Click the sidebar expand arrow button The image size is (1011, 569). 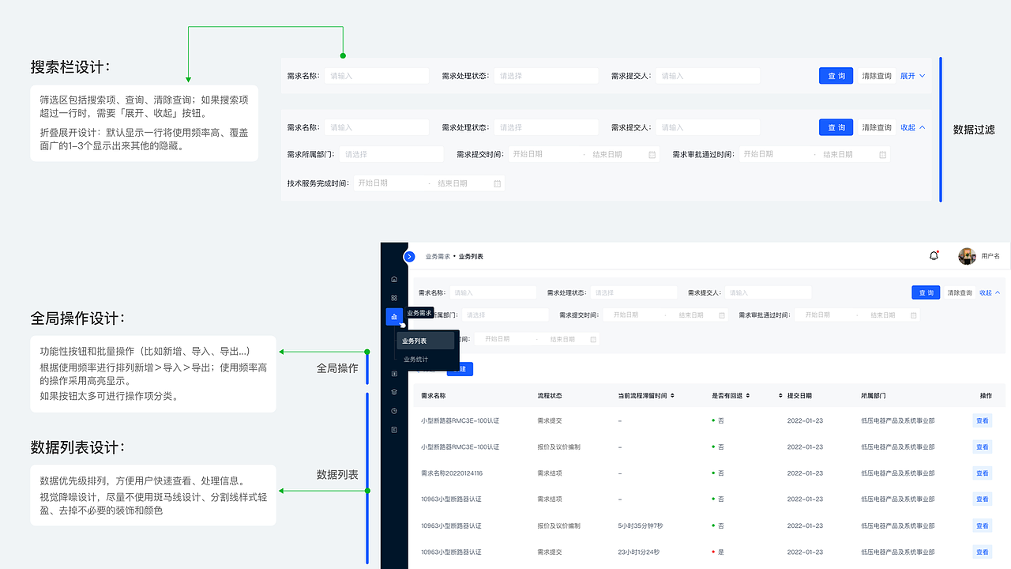pyautogui.click(x=409, y=256)
